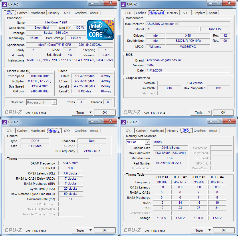Viewport: 238px width, 236px height.
Task: Click the JEDEC #4 frequency 609 MHz
Action: (x=217, y=182)
